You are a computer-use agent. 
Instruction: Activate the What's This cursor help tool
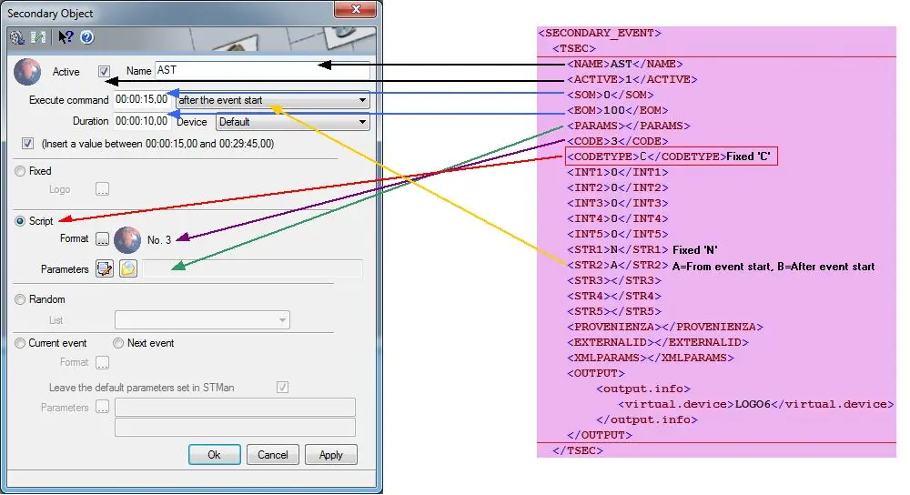66,37
